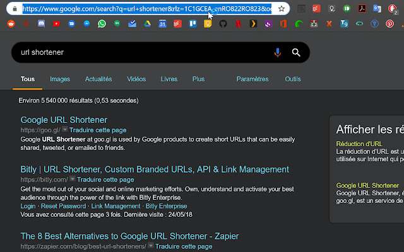Open the Trello bookmark
404x252 pixels.
pos(193,24)
